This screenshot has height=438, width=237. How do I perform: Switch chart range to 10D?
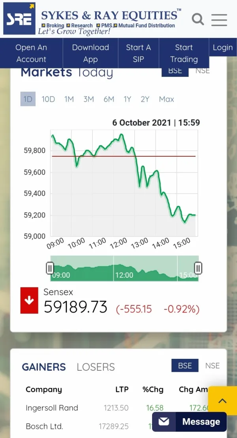point(48,99)
